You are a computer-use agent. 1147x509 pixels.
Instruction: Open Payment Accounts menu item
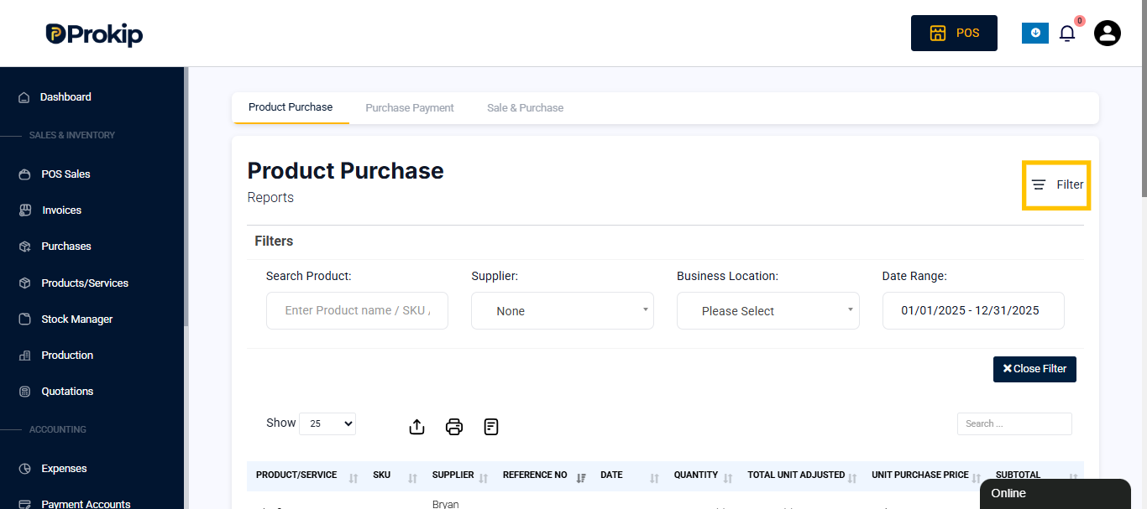pos(86,504)
